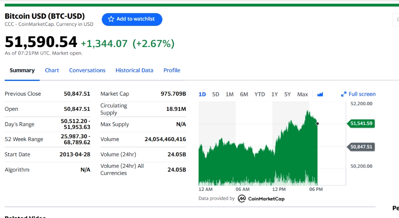Click the Start Date 2013-04-28 value
The height and width of the screenshot is (218, 399).
75,155
